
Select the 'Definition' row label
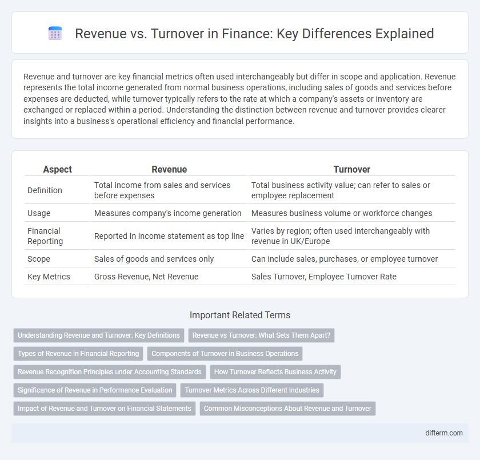point(45,190)
